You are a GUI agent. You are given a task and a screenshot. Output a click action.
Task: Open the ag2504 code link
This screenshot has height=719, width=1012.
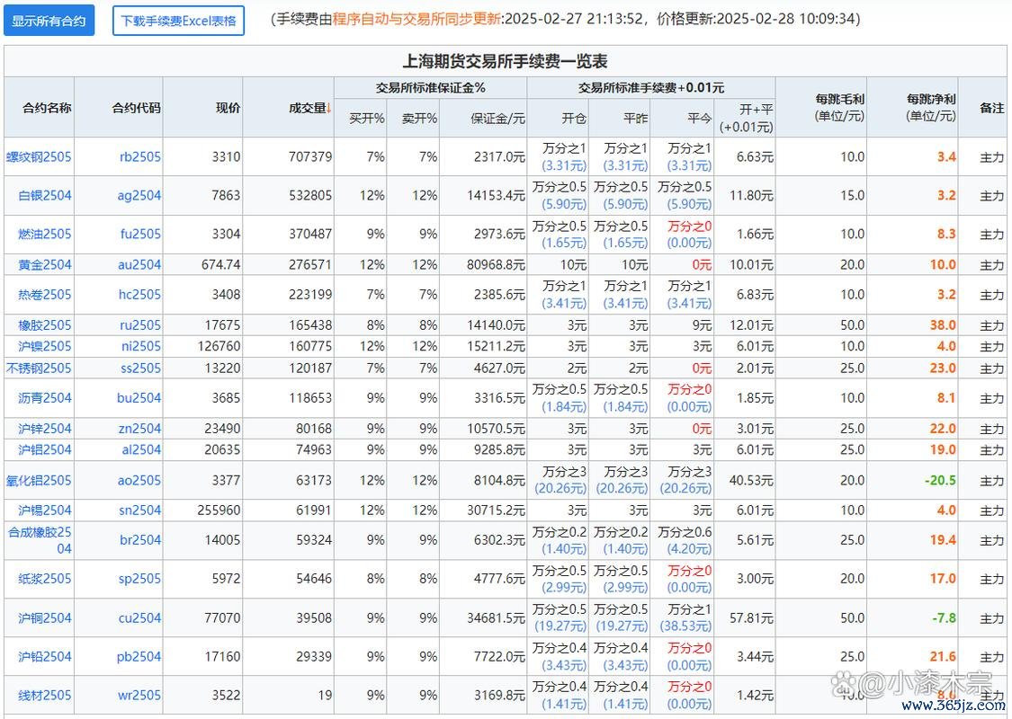click(139, 195)
